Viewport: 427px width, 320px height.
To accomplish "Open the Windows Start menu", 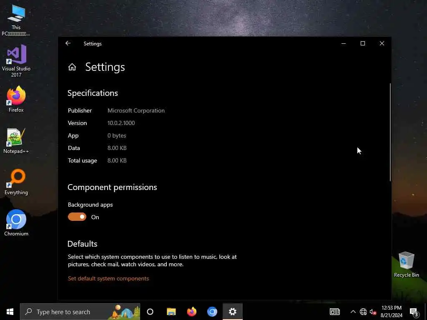I will 10,312.
